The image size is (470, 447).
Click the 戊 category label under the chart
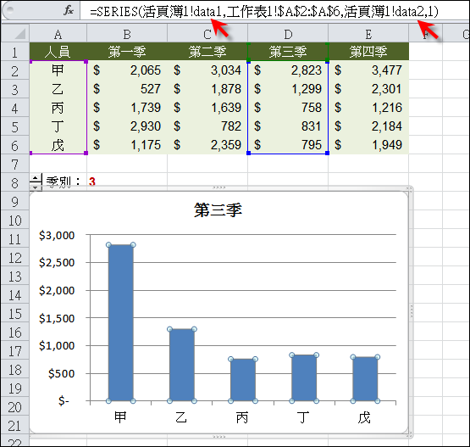pyautogui.click(x=365, y=417)
